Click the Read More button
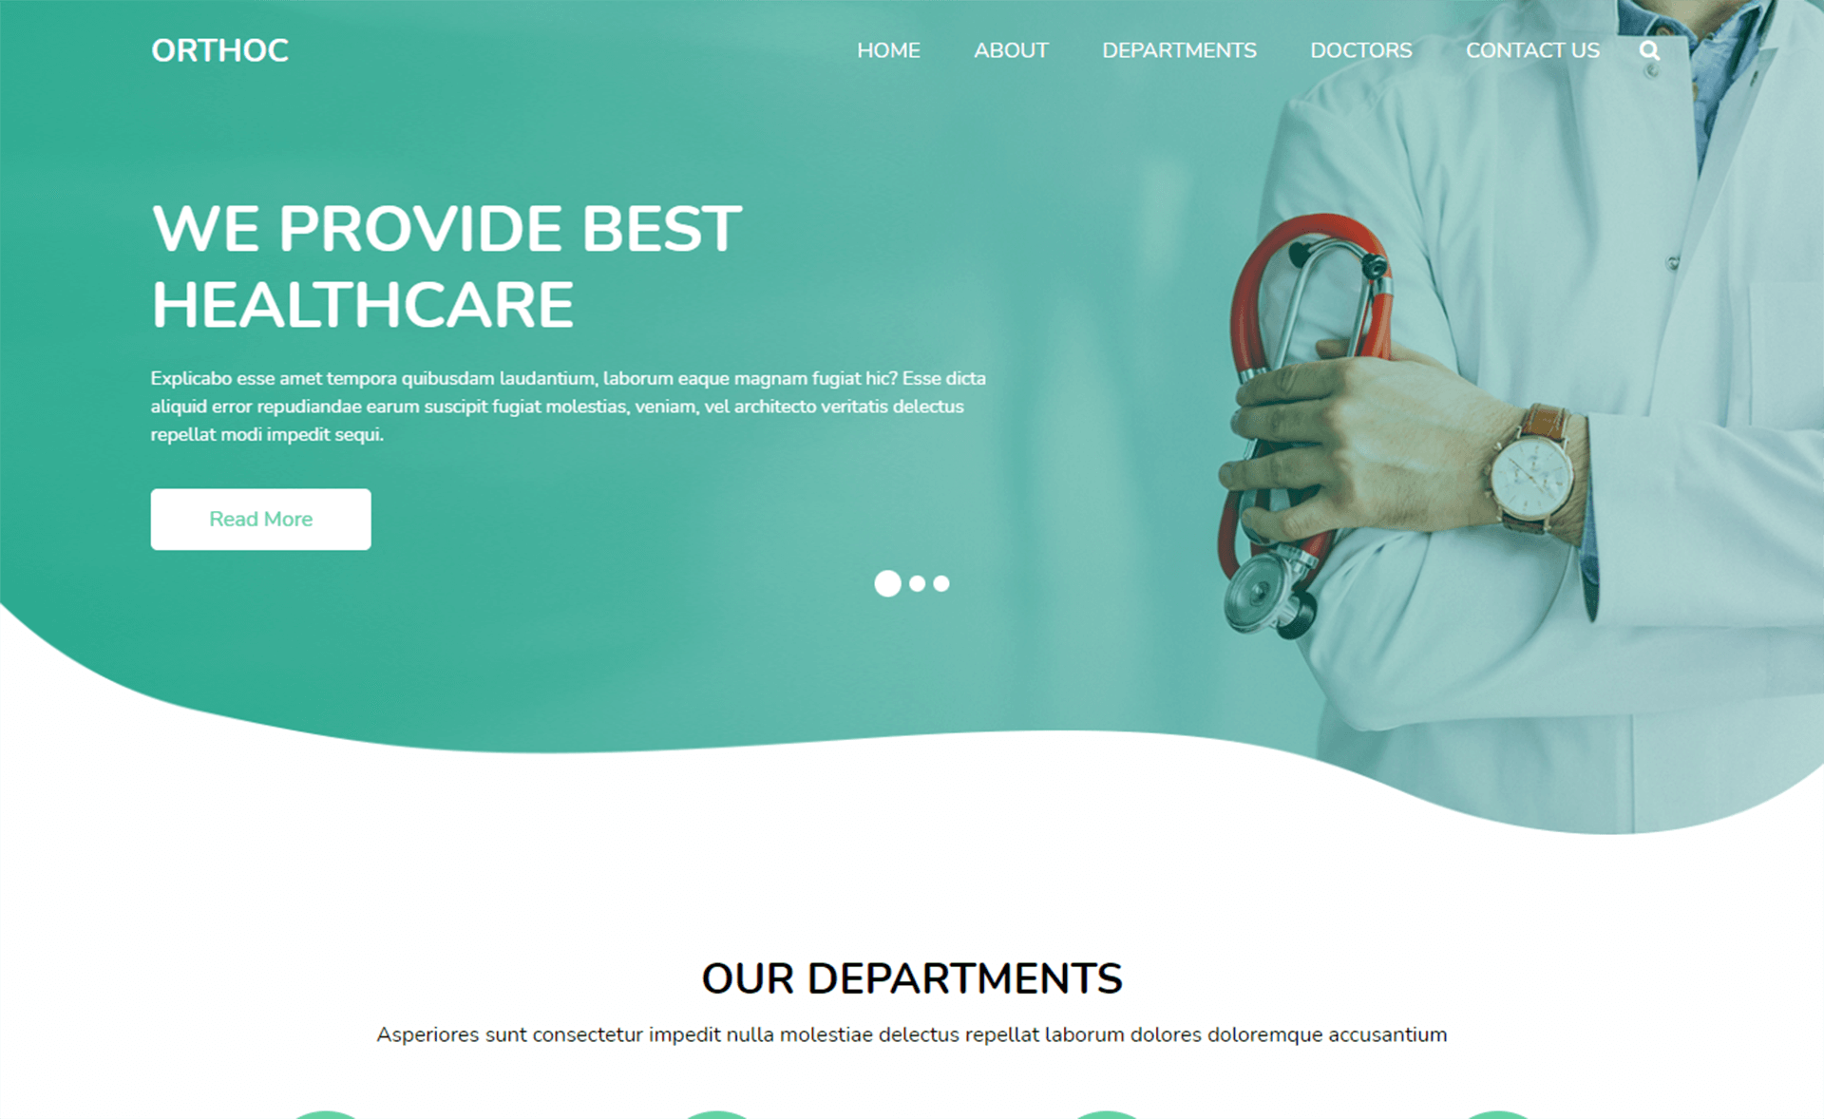This screenshot has height=1119, width=1824. coord(260,519)
